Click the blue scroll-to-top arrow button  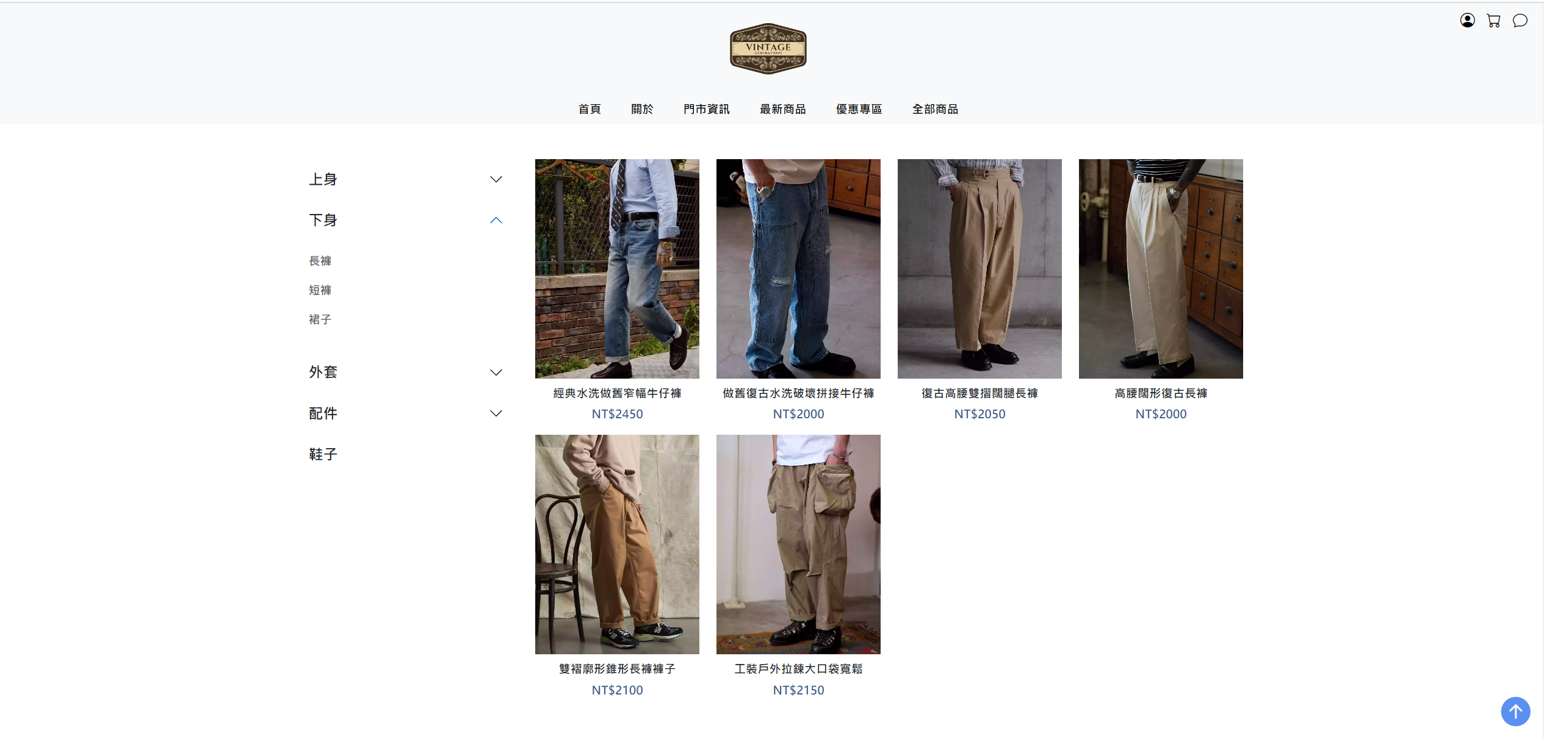[1515, 711]
